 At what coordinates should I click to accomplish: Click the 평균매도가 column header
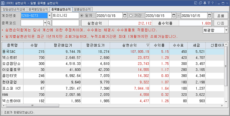pos(95,45)
